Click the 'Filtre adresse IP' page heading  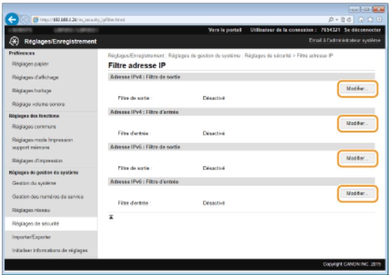click(137, 66)
